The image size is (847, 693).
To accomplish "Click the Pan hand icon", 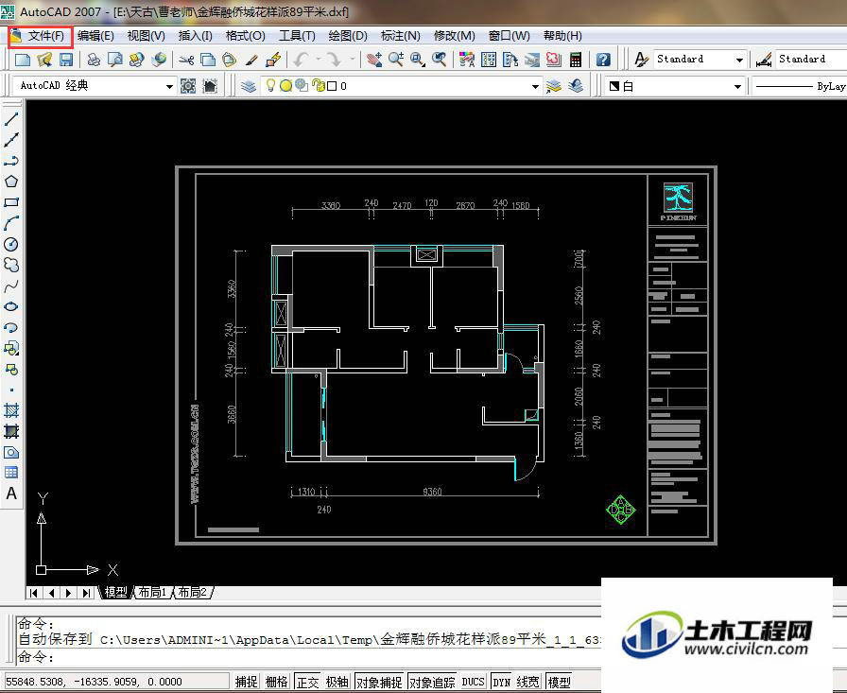I will click(373, 60).
